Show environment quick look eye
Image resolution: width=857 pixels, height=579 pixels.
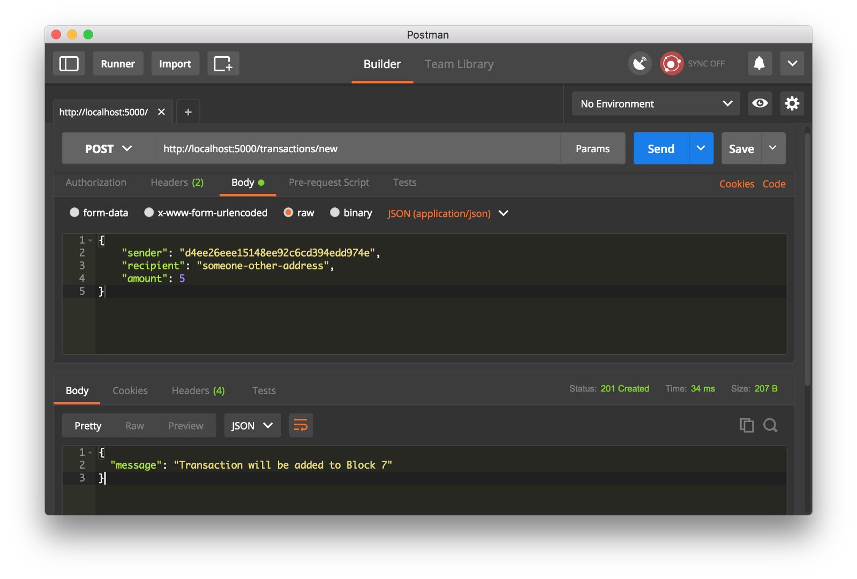click(760, 103)
